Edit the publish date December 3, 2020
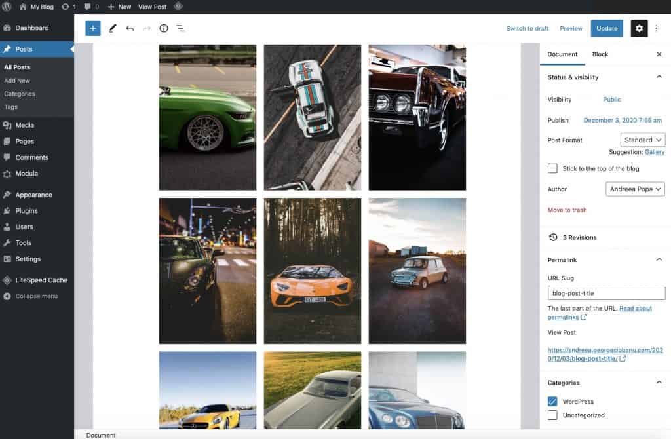 coord(623,120)
